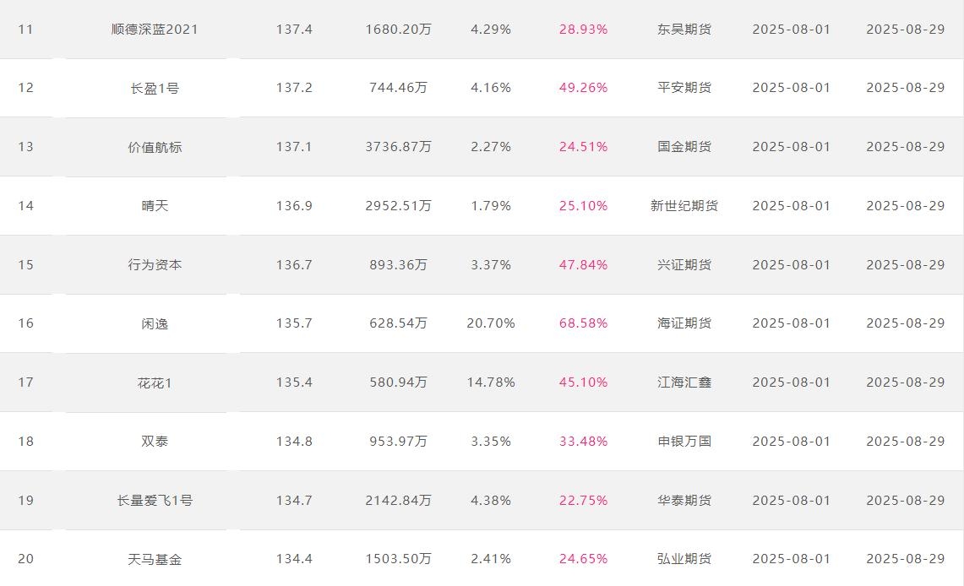Open the 天马基金 account name
Image resolution: width=964 pixels, height=586 pixels.
[155, 560]
